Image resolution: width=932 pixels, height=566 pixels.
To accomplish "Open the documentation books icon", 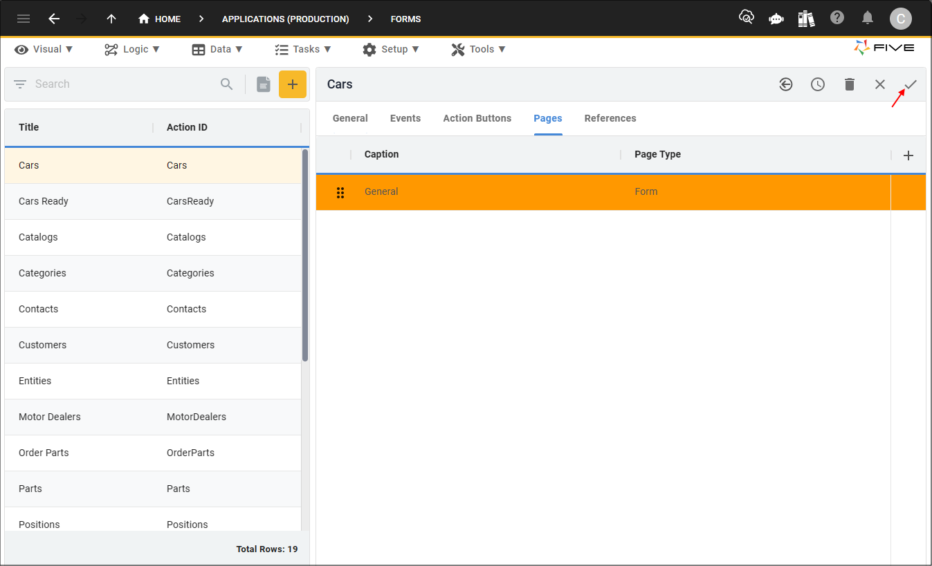I will pos(806,18).
